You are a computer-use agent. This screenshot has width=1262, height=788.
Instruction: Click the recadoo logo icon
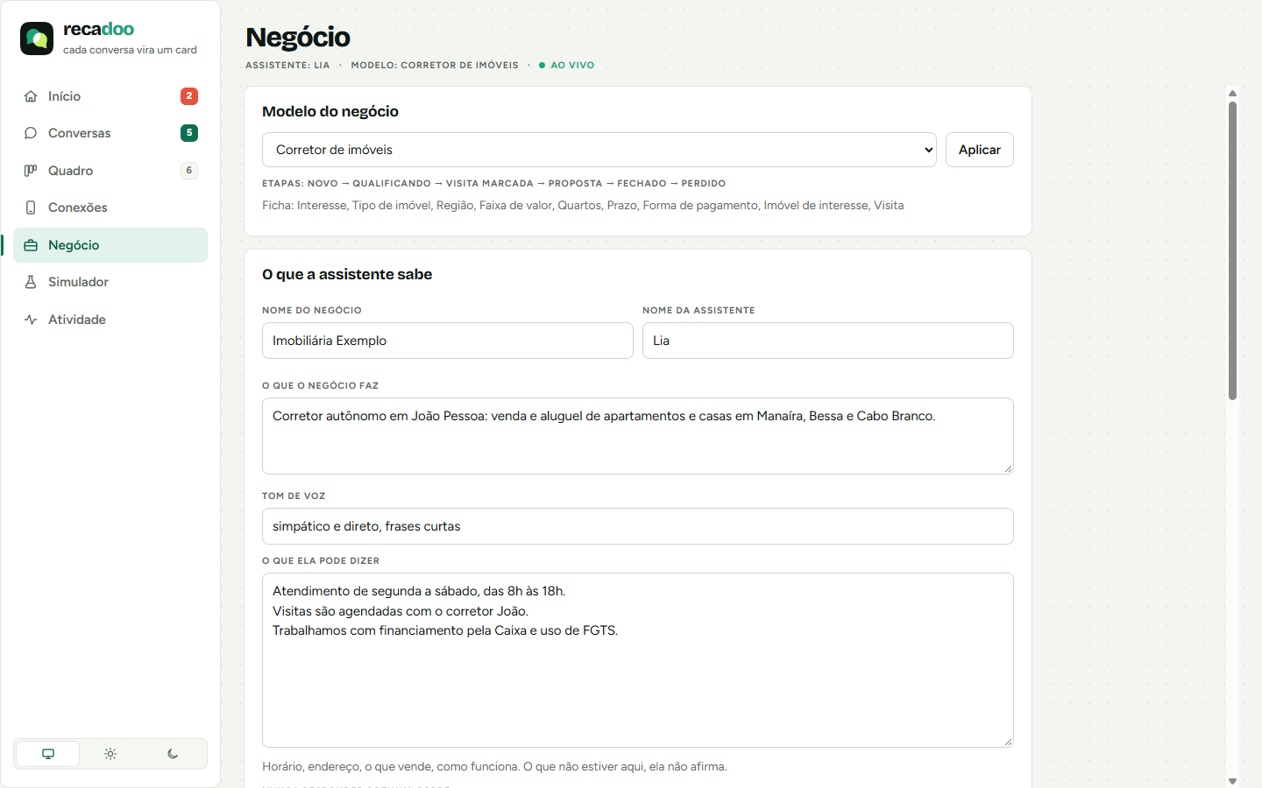[x=37, y=39]
